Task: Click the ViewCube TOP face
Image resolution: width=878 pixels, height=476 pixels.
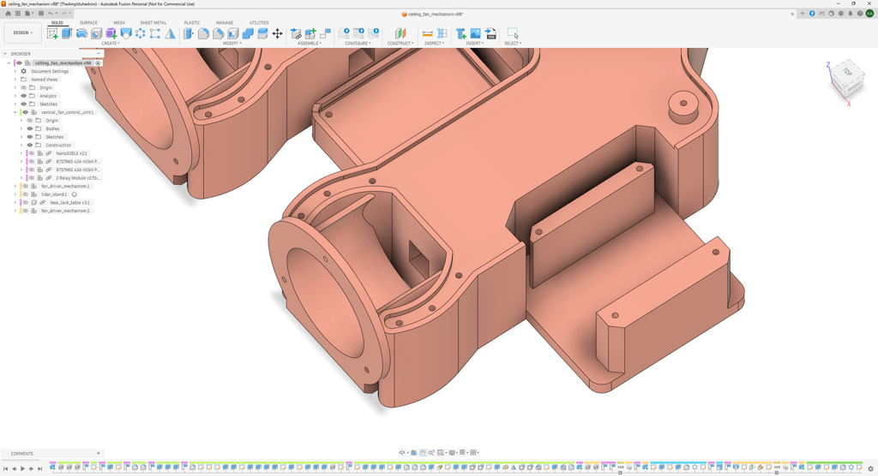Action: click(x=846, y=72)
